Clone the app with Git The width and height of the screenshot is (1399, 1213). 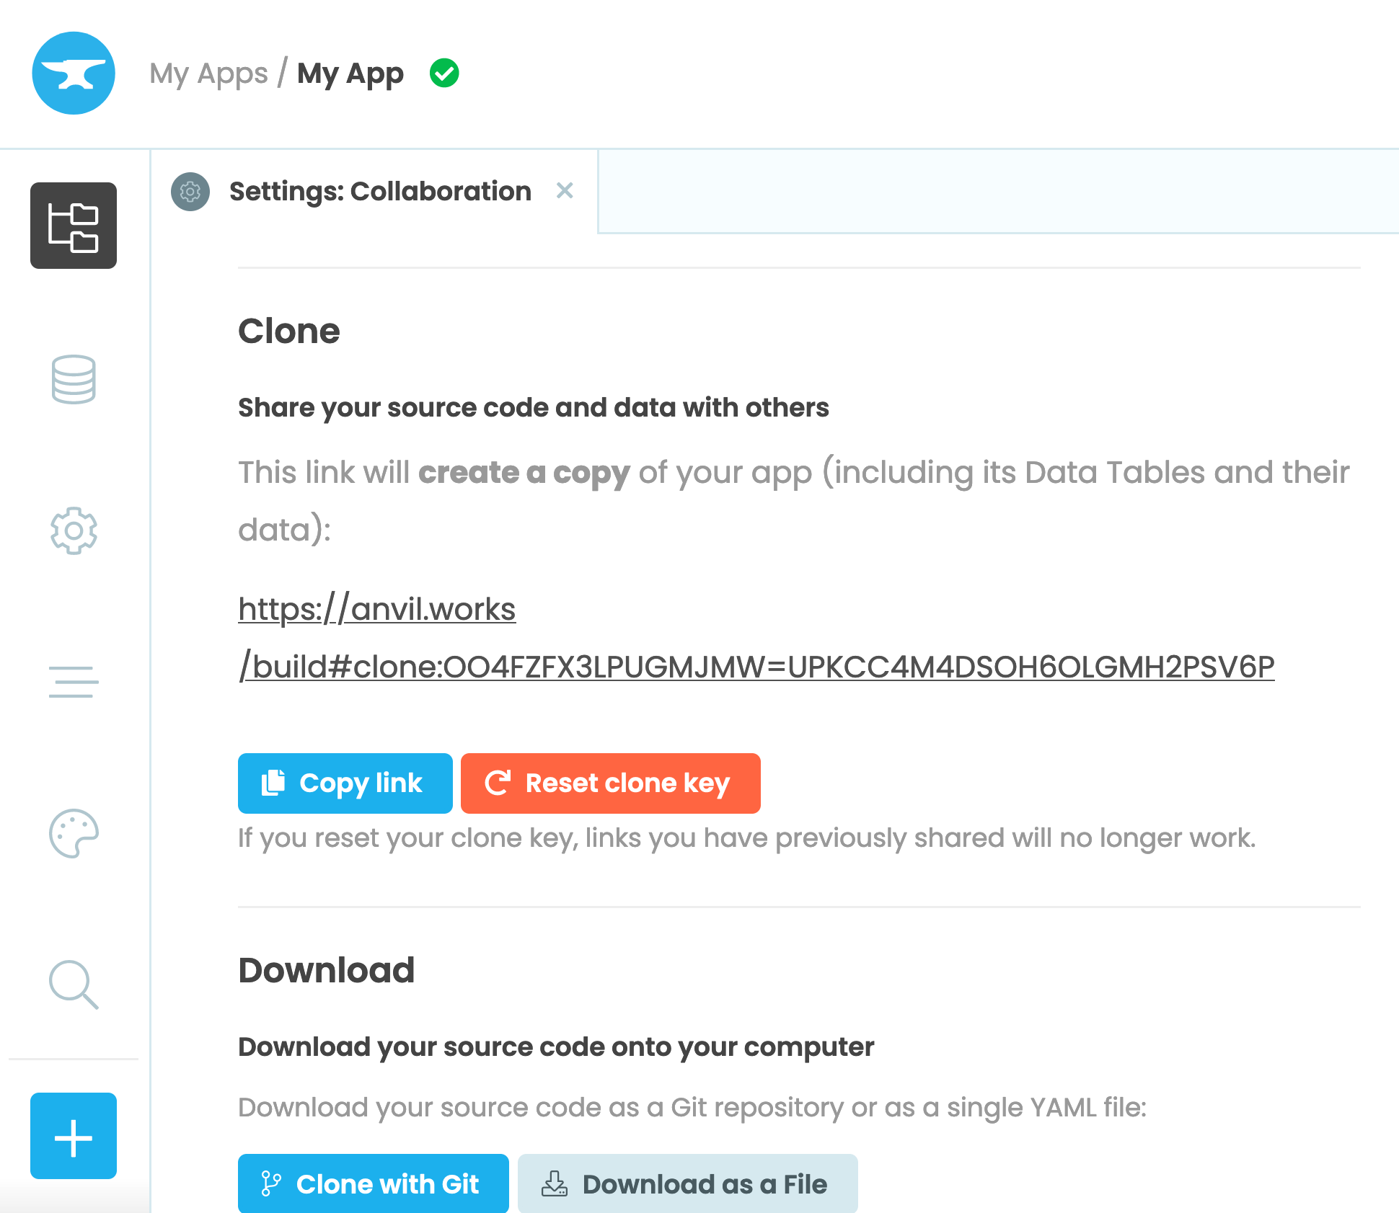point(373,1183)
